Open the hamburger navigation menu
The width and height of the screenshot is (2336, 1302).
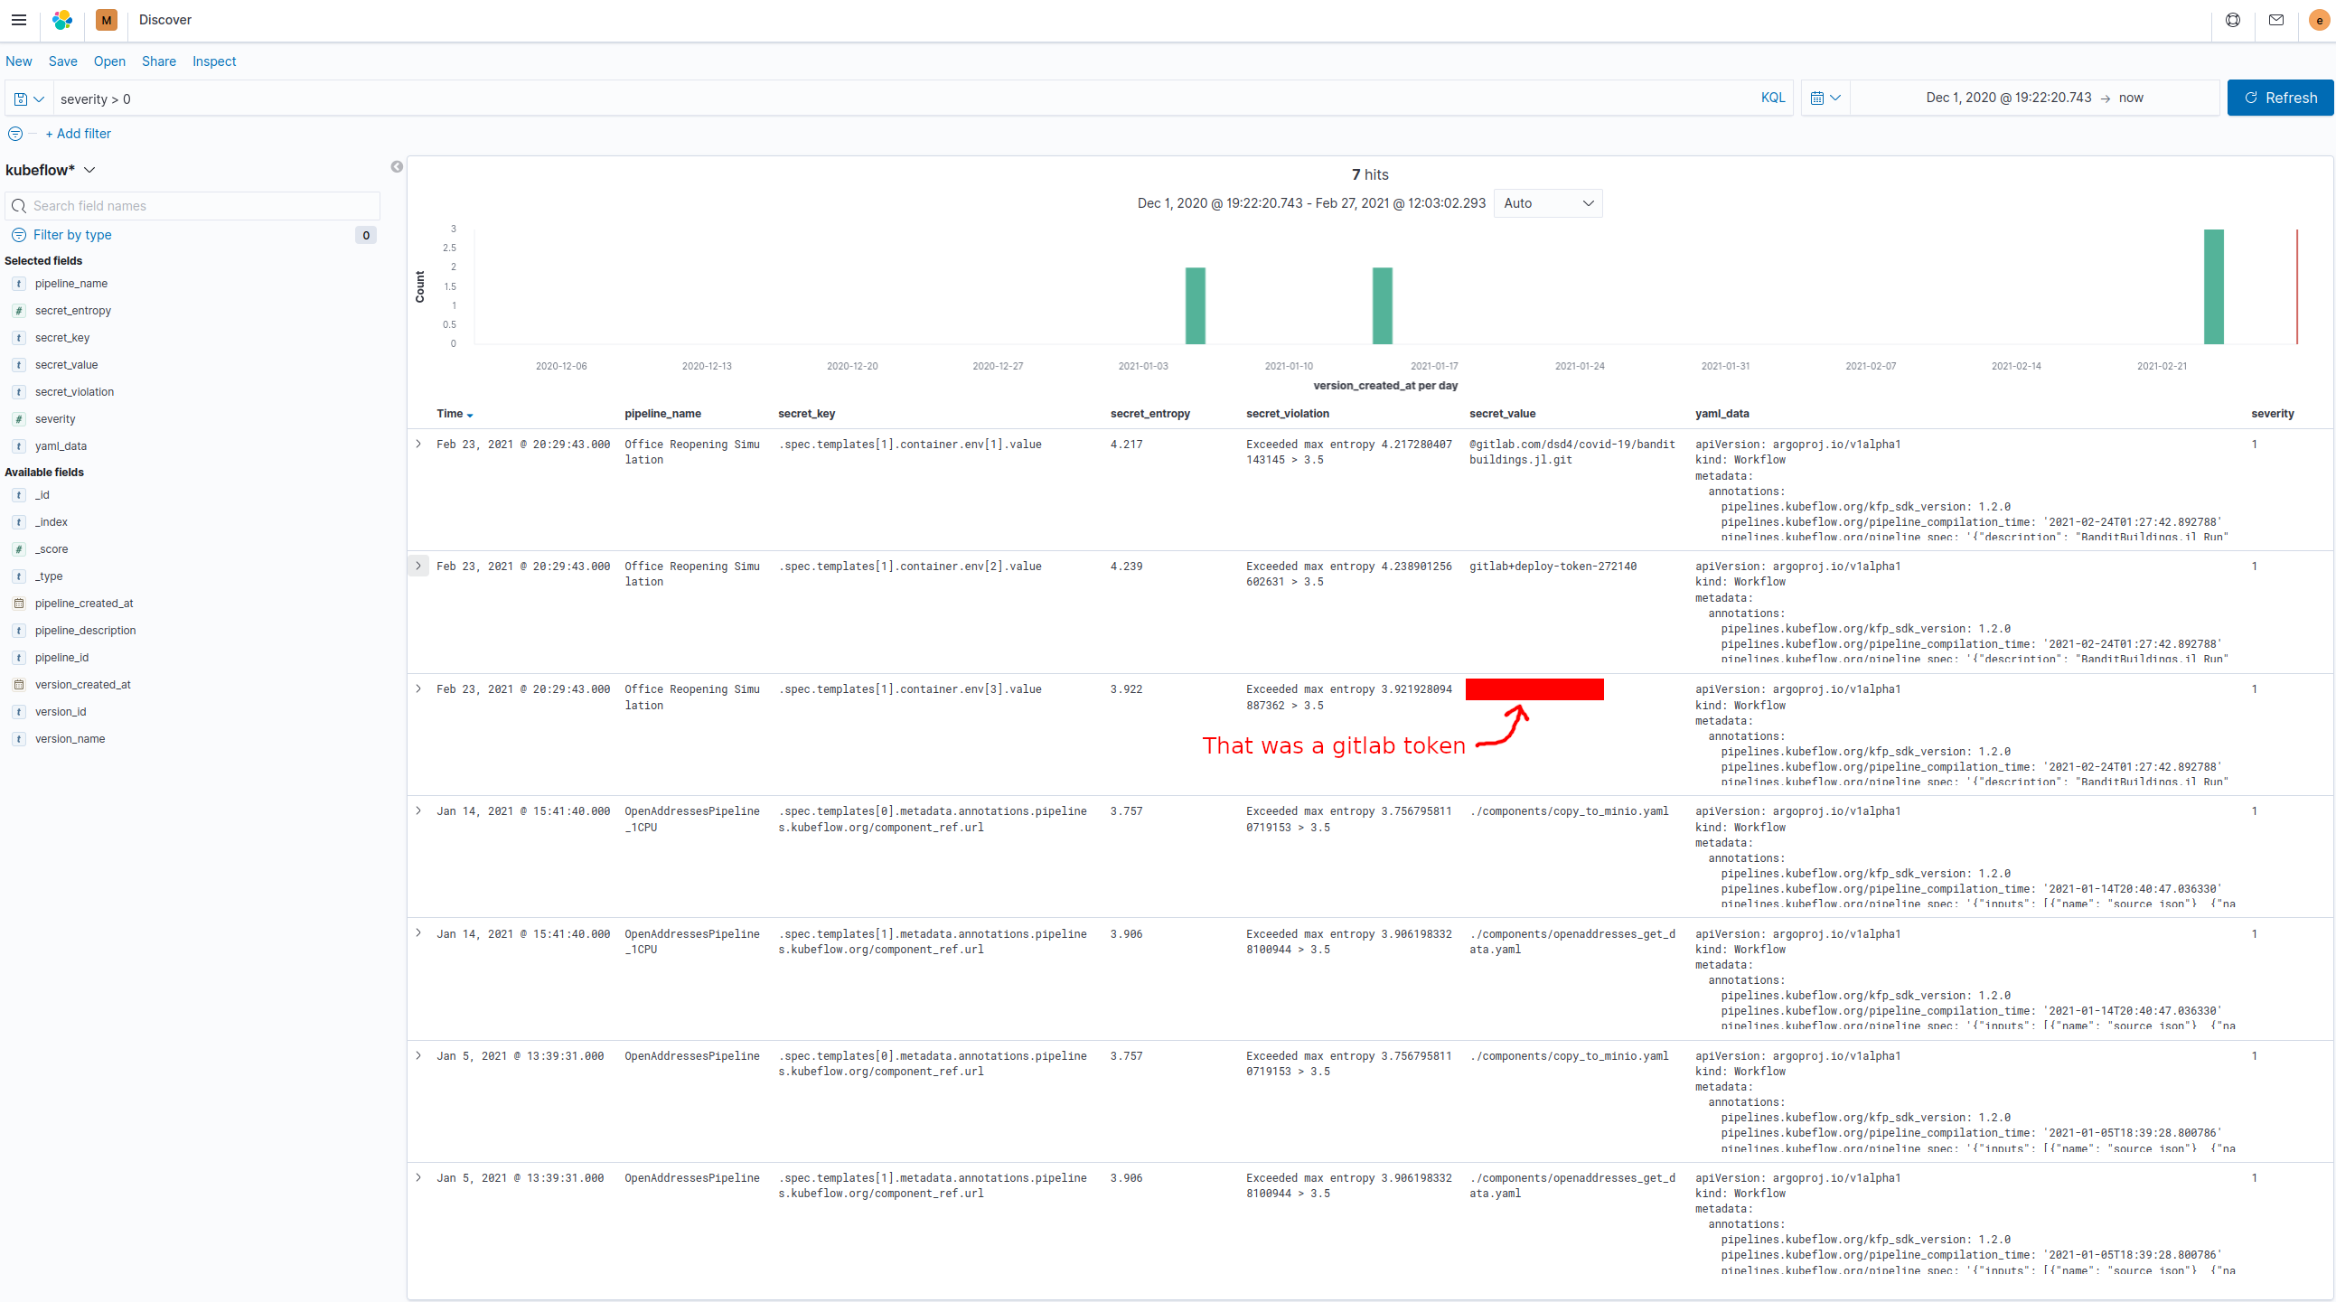(19, 20)
